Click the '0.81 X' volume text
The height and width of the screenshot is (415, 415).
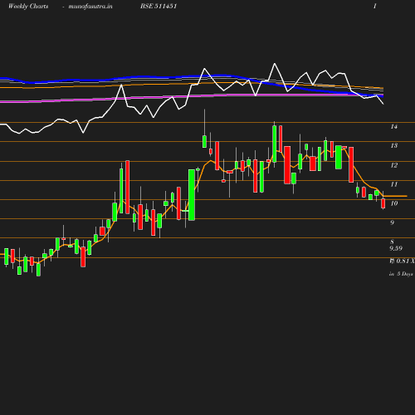405,261
